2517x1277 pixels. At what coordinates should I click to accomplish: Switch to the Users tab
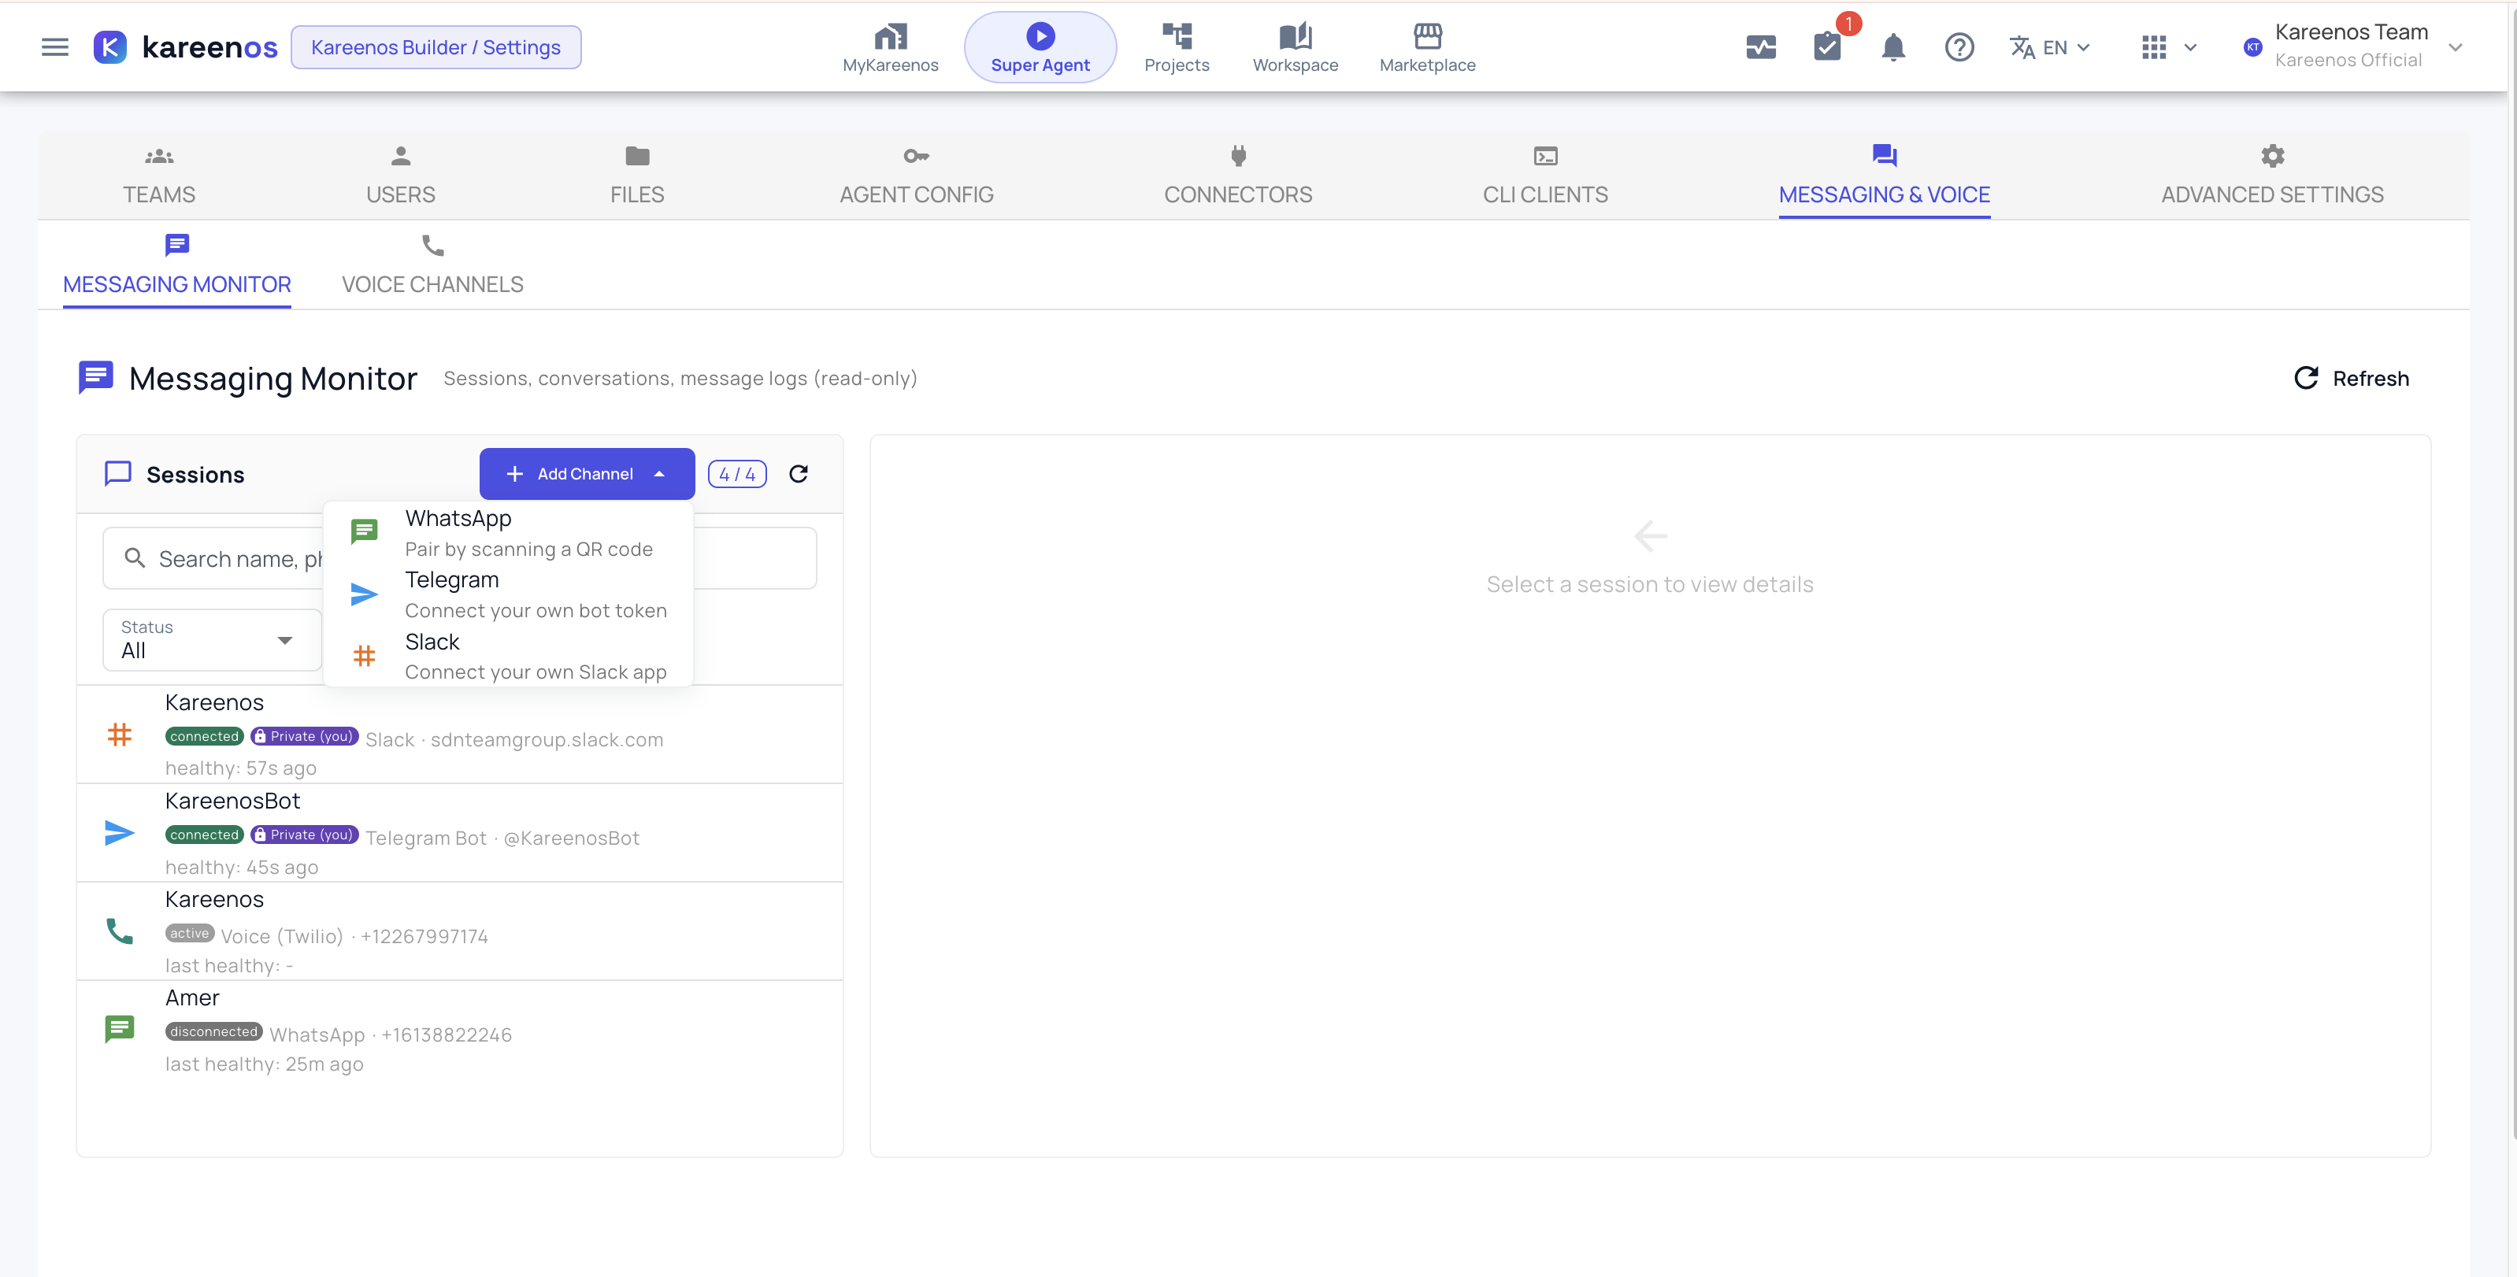(x=401, y=176)
